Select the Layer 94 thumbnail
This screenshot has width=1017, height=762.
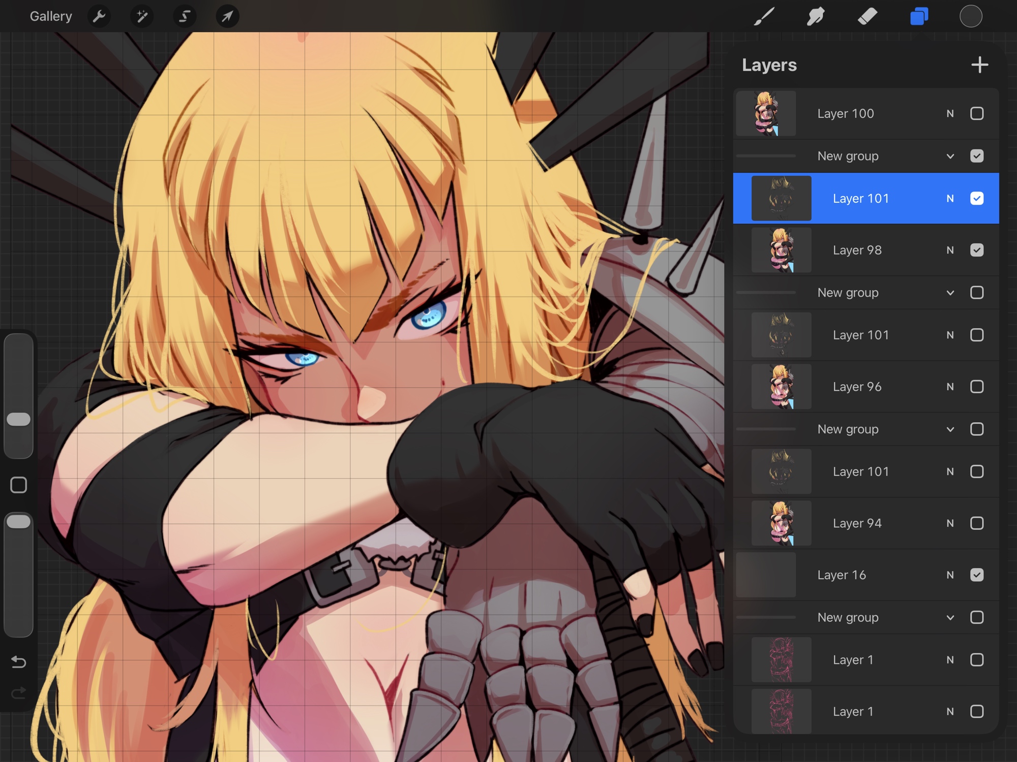coord(781,523)
